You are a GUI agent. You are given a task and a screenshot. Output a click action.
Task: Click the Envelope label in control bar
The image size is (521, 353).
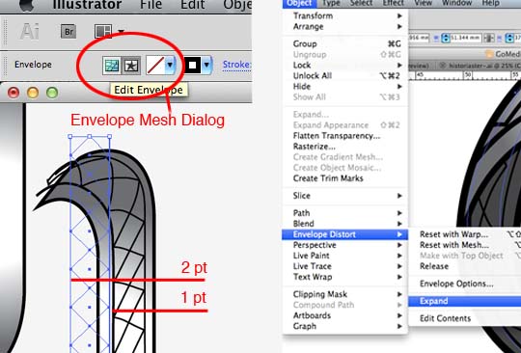tap(33, 65)
